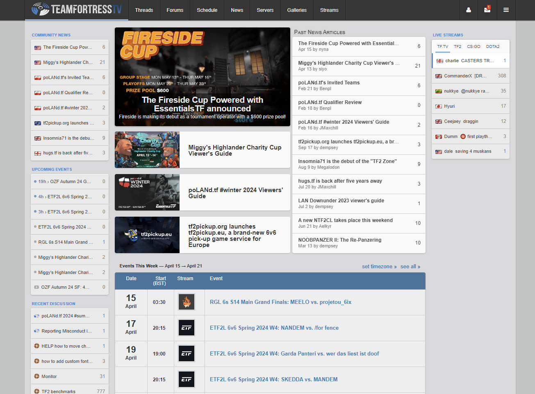Click flag icon beside dale stream
535x394 pixels.
click(439, 152)
